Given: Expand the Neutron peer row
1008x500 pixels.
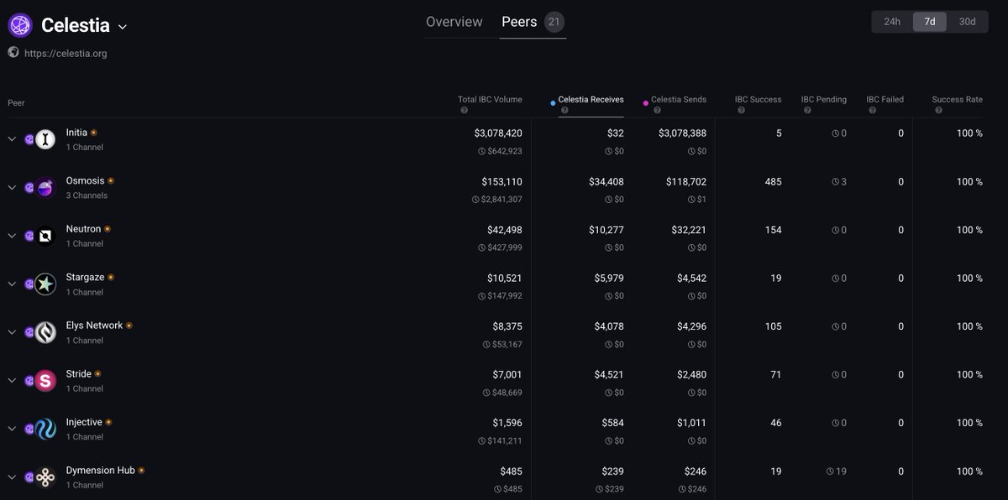Looking at the screenshot, I should pos(12,236).
